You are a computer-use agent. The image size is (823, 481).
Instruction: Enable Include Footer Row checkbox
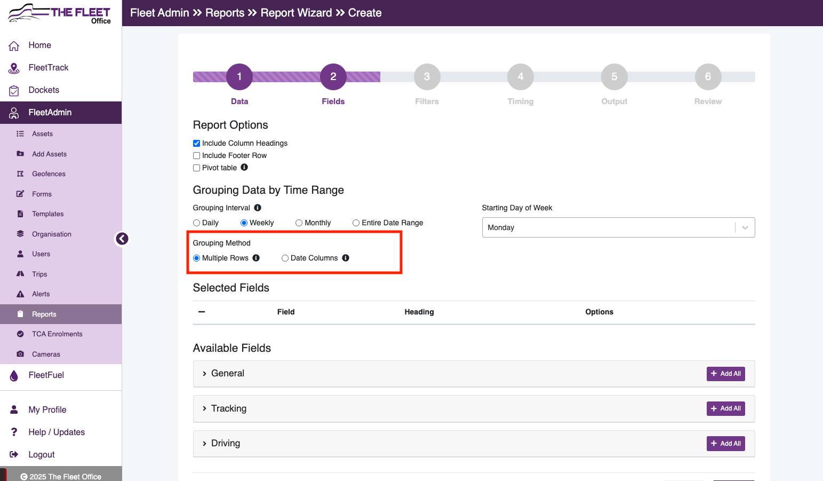[196, 155]
